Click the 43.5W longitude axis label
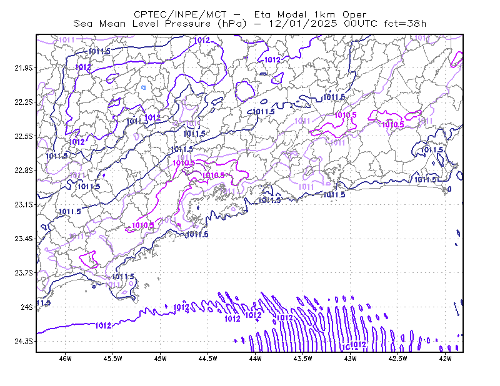This screenshot has width=500, height=386. click(x=303, y=359)
